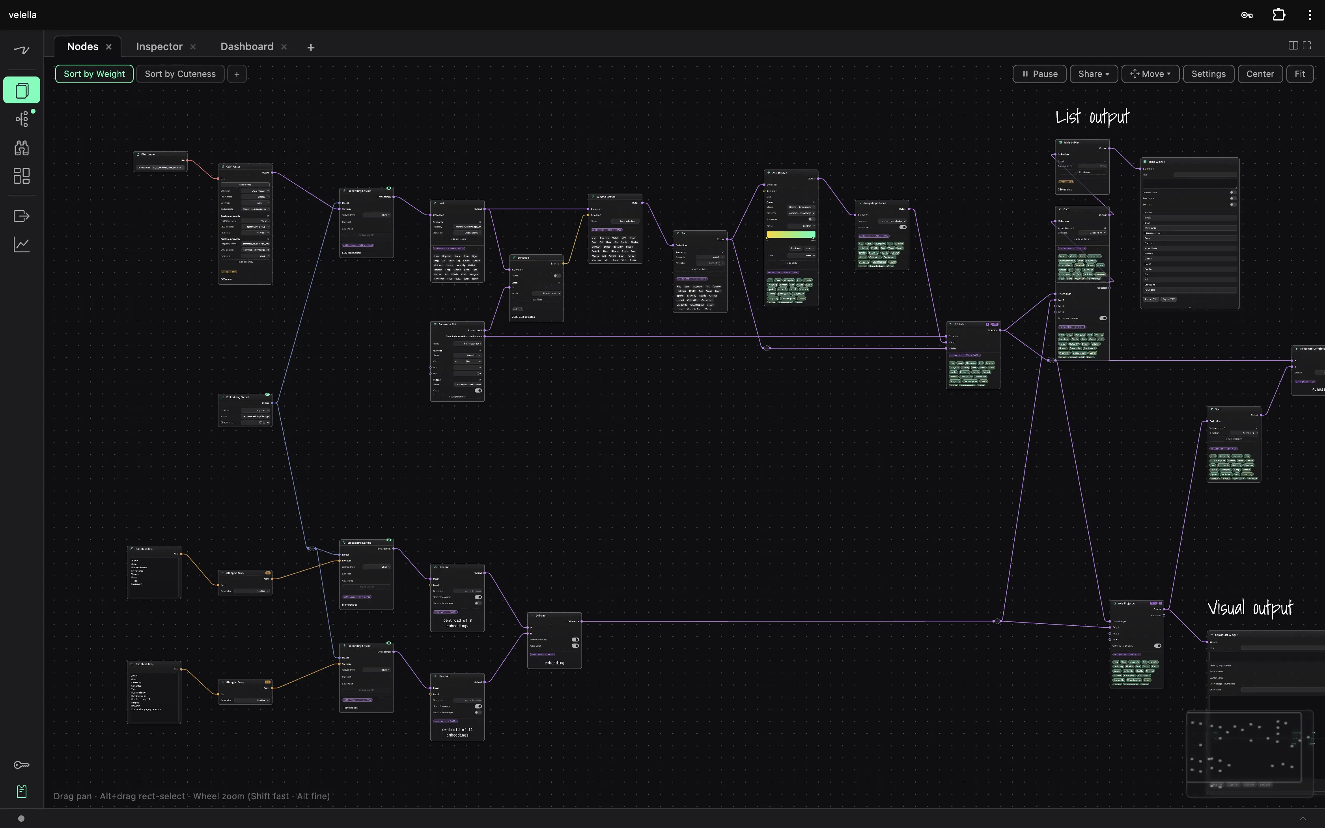Image resolution: width=1325 pixels, height=828 pixels.
Task: Click the Title field in the Table Widget
Action: pos(1205,175)
